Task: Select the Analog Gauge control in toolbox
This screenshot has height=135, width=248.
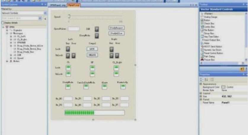Action: 210,17
